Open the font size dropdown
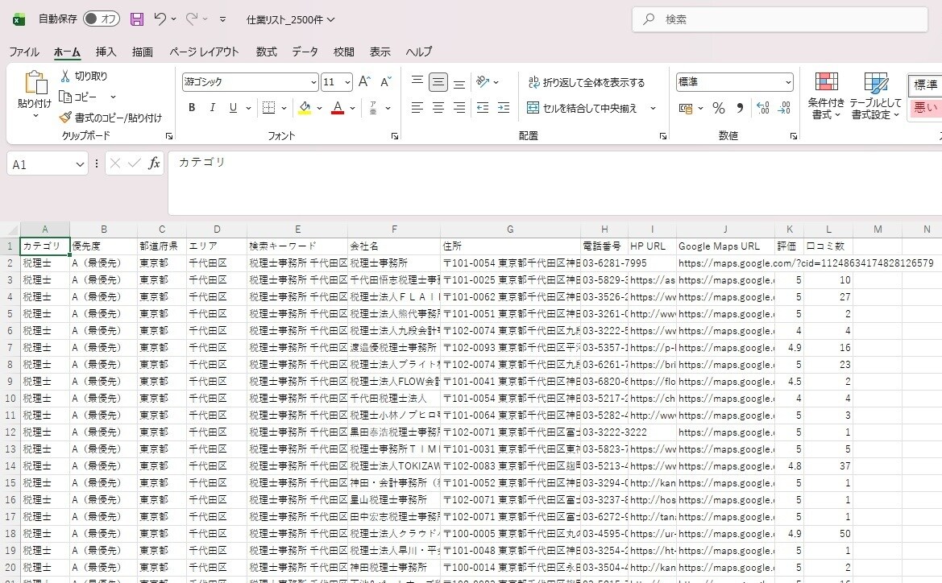 [348, 82]
